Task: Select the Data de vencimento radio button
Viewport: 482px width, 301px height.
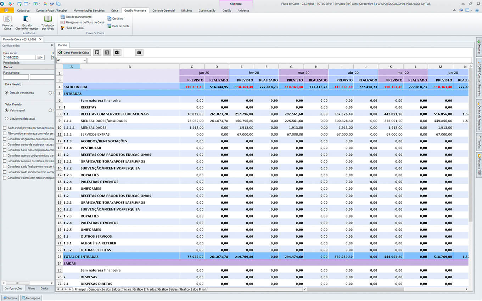Action: click(7, 93)
